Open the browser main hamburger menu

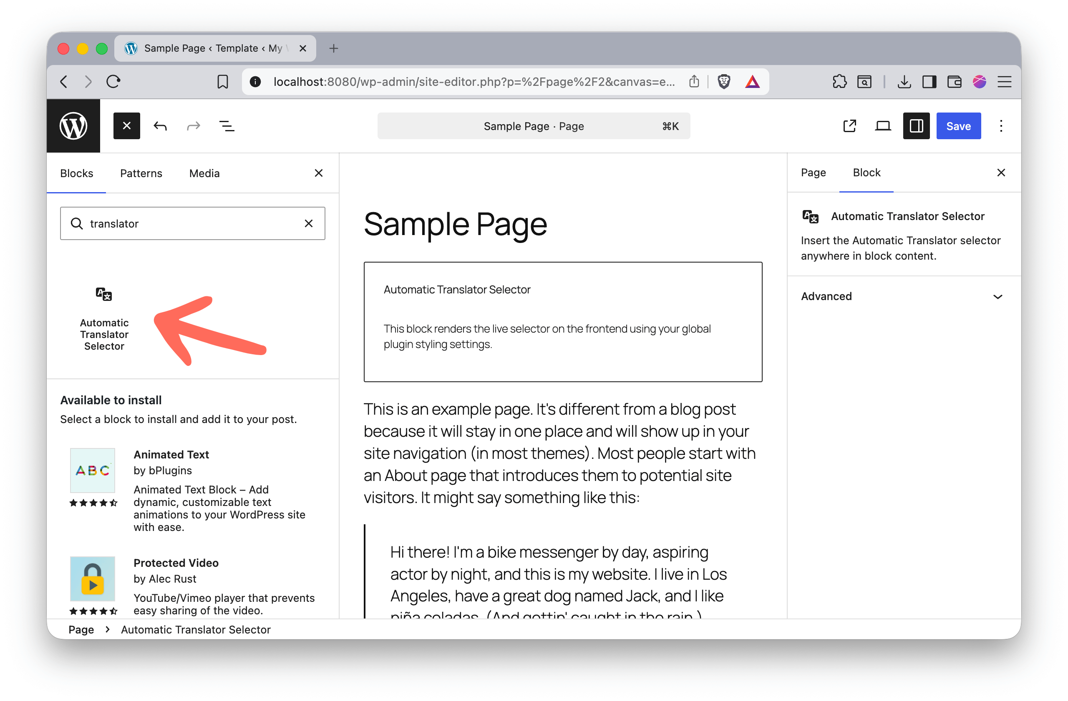(x=1004, y=82)
